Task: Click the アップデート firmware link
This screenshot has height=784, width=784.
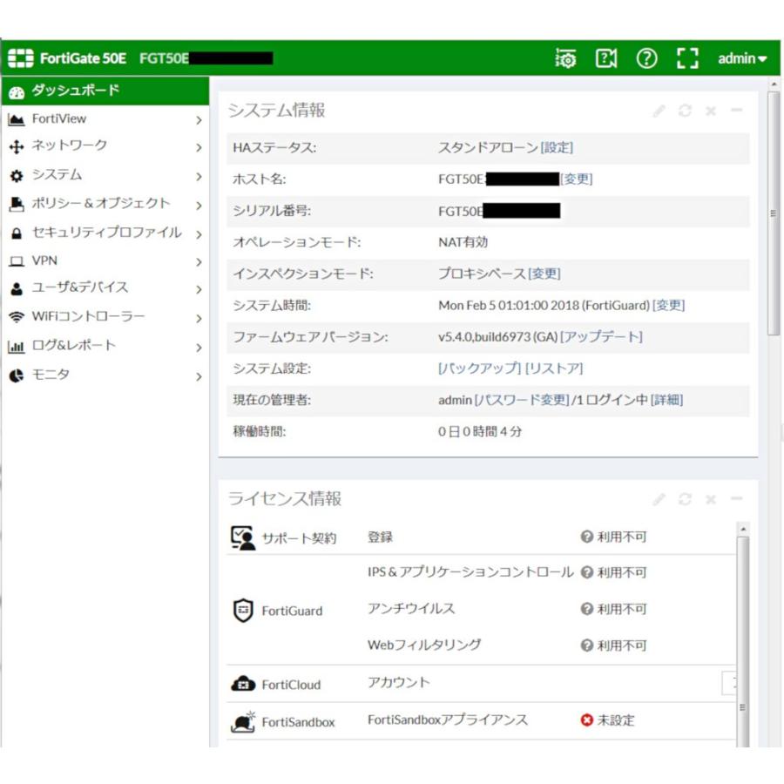Action: pos(601,337)
